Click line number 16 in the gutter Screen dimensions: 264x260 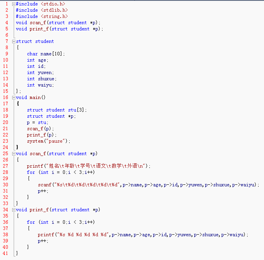(x=5, y=97)
